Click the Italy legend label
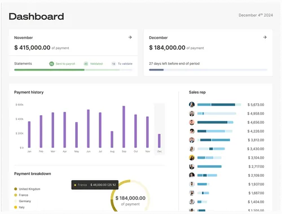 point(21,207)
